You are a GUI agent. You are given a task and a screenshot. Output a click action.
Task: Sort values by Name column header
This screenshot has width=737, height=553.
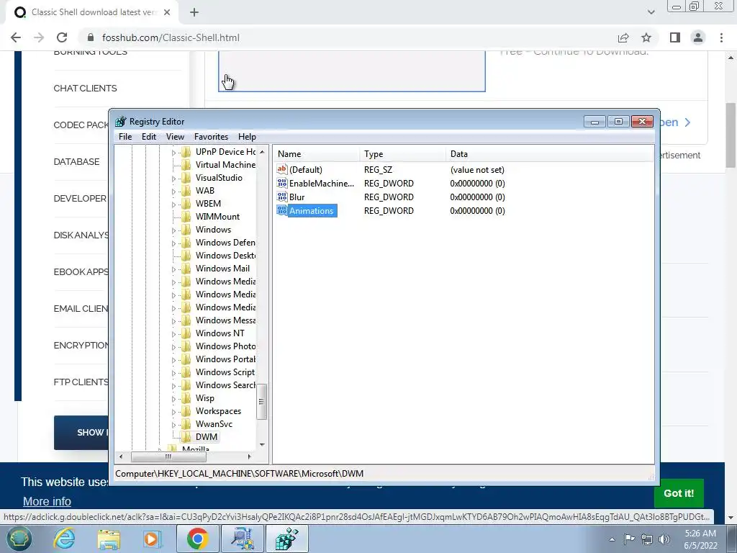point(317,154)
